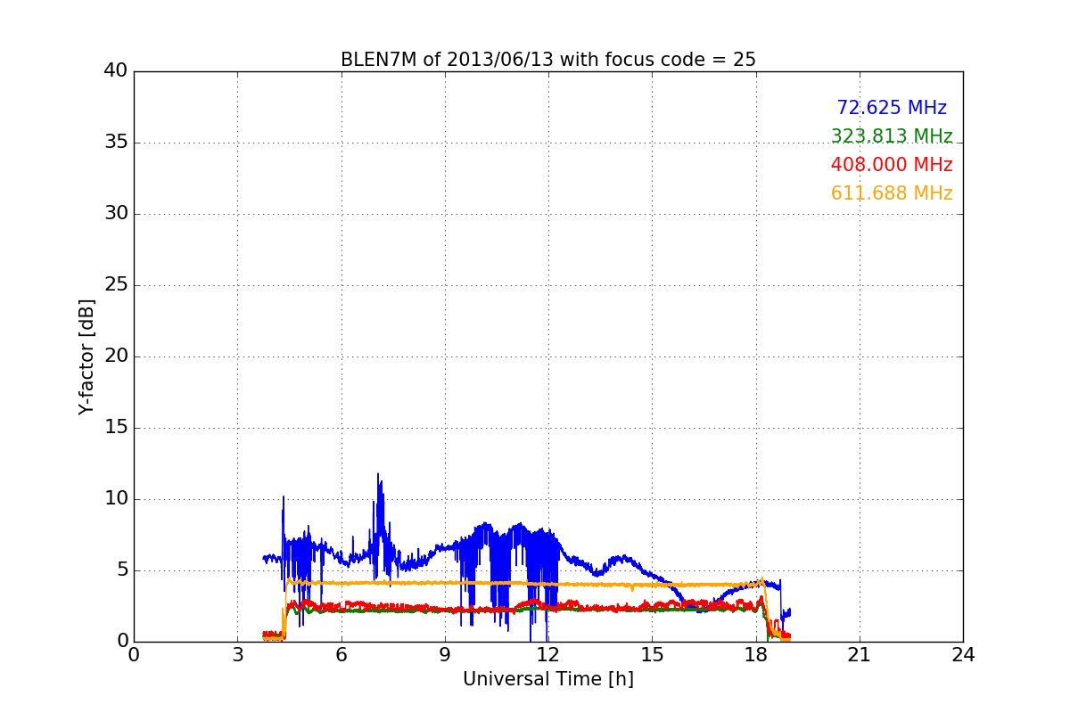Select the 323.813 MHz legend label
This screenshot has height=713, width=1070.
892,136
